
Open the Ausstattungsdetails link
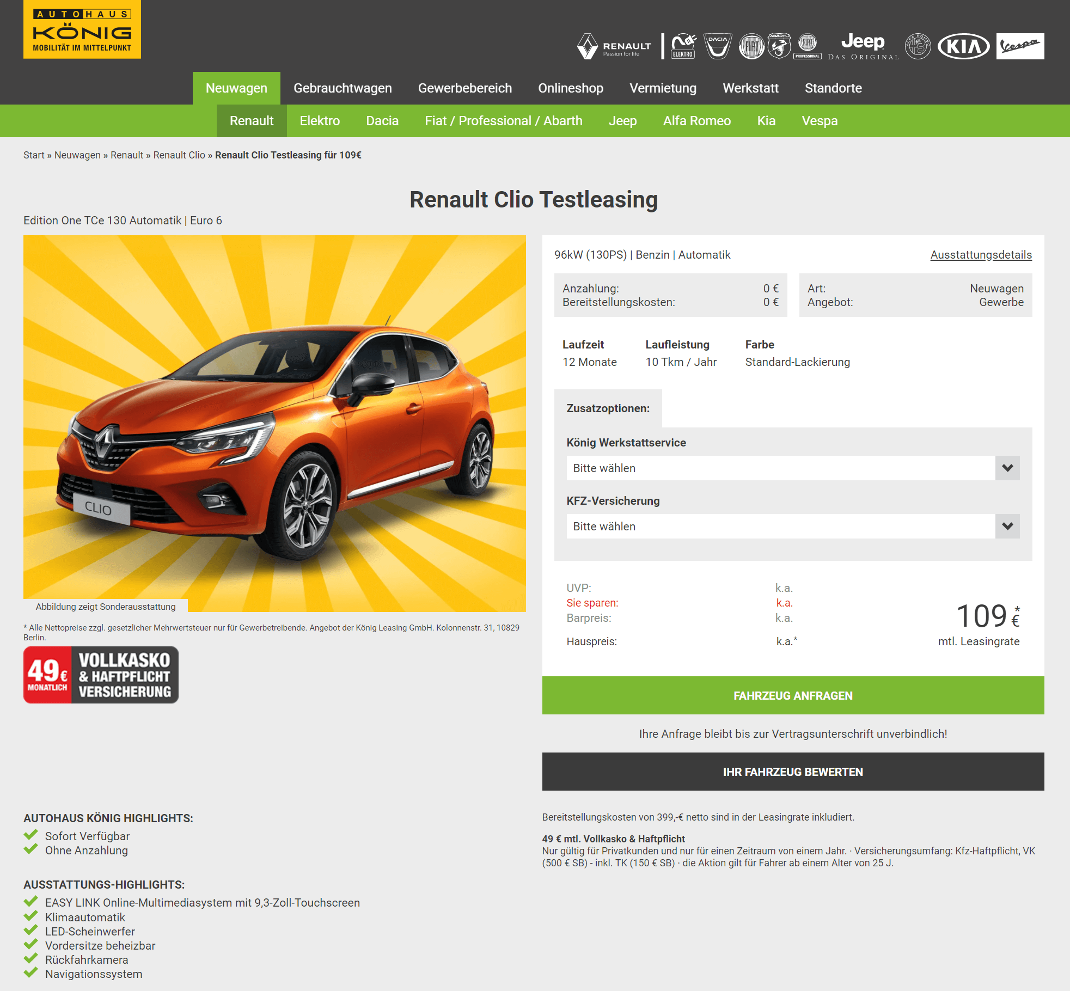(981, 255)
